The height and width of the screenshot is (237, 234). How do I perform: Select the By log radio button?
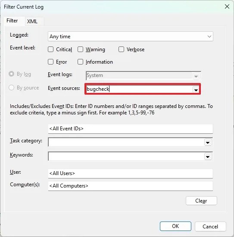click(x=12, y=74)
